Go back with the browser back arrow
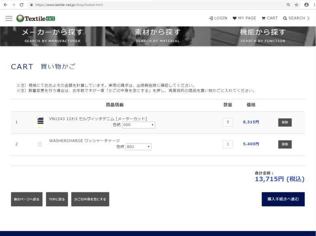 coord(6,5)
